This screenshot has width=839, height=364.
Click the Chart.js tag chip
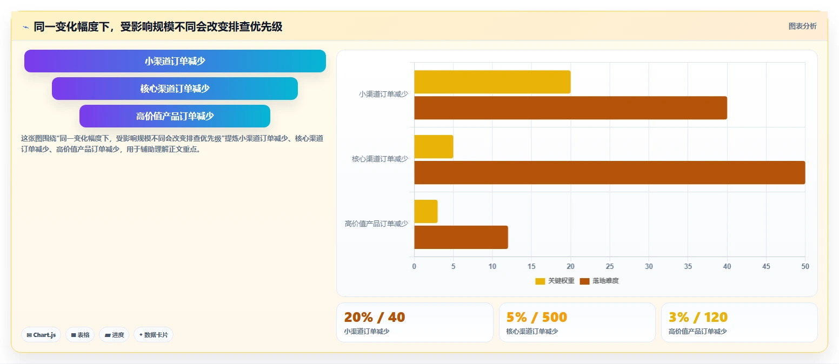click(41, 335)
